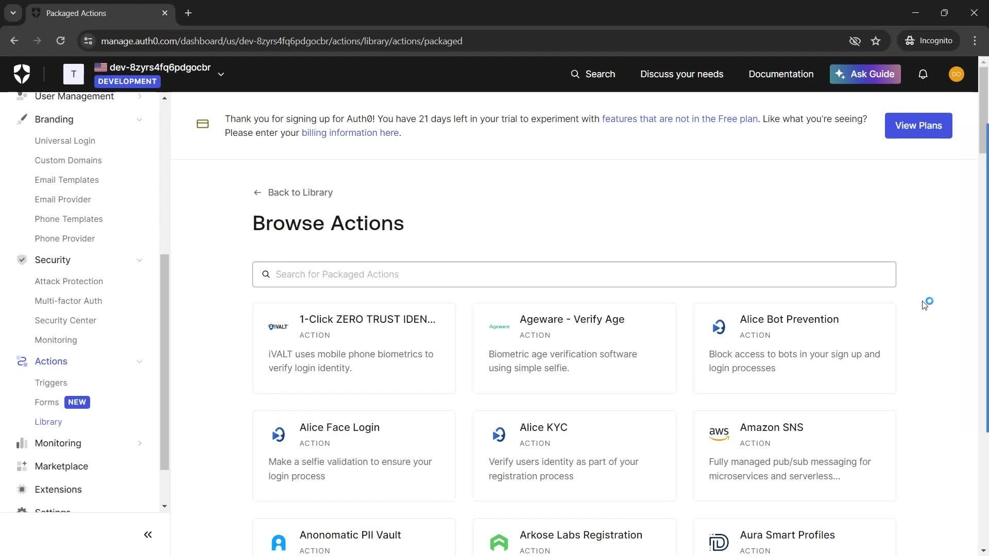Open Multi-factor Auth page
Image resolution: width=989 pixels, height=556 pixels.
click(68, 301)
